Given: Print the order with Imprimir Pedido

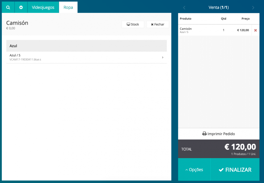Looking at the screenshot, I should 219,134.
